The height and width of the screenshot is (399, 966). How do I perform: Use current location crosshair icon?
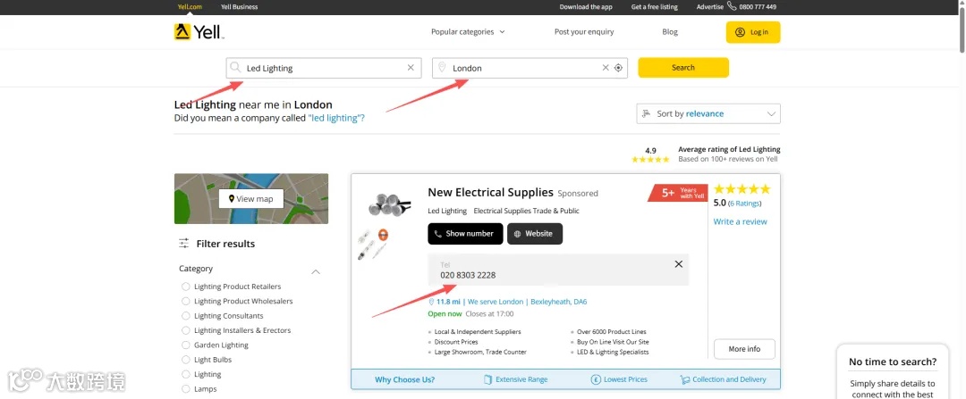[x=619, y=68]
